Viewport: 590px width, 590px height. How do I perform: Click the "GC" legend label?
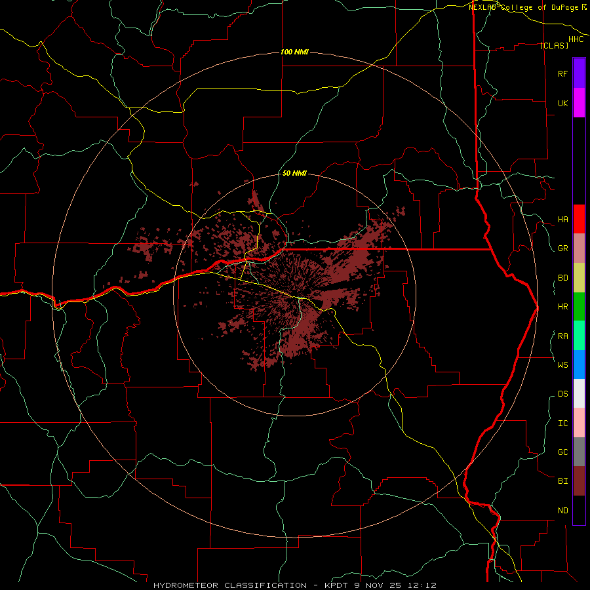click(x=562, y=452)
